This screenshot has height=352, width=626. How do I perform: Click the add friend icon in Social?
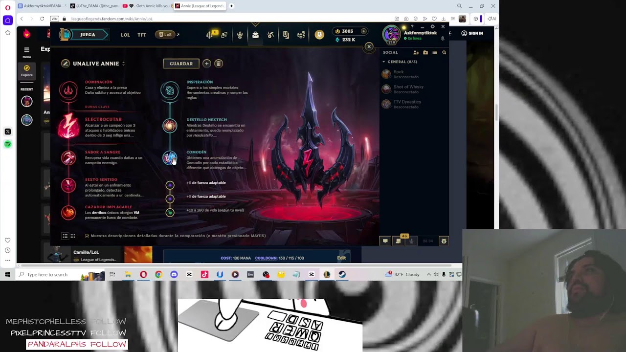(x=416, y=52)
